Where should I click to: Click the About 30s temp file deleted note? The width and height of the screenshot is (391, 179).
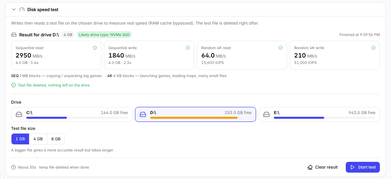53,167
